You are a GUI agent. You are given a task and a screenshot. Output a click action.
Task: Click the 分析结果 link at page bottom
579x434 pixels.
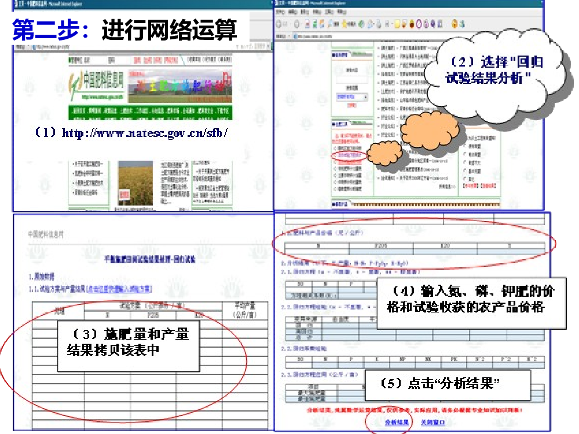(x=397, y=422)
